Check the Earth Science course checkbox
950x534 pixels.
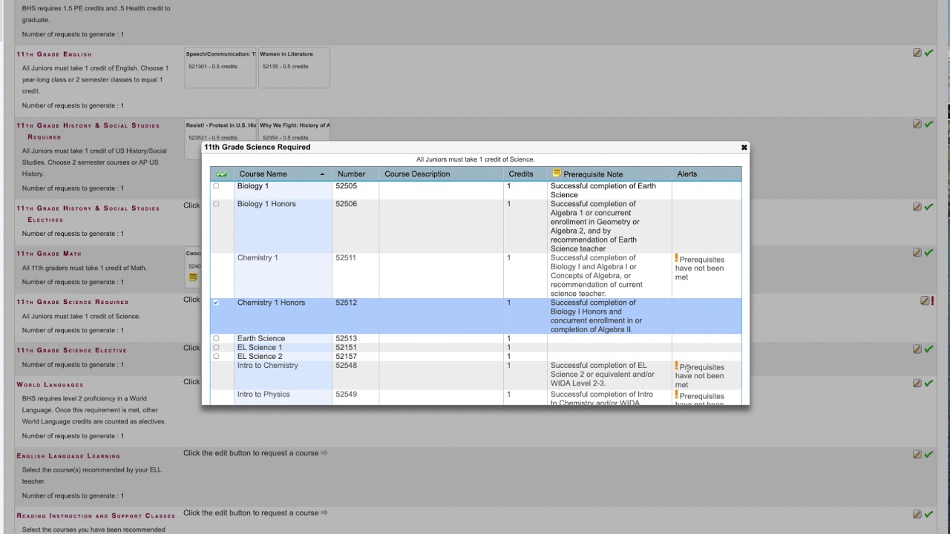coord(216,338)
